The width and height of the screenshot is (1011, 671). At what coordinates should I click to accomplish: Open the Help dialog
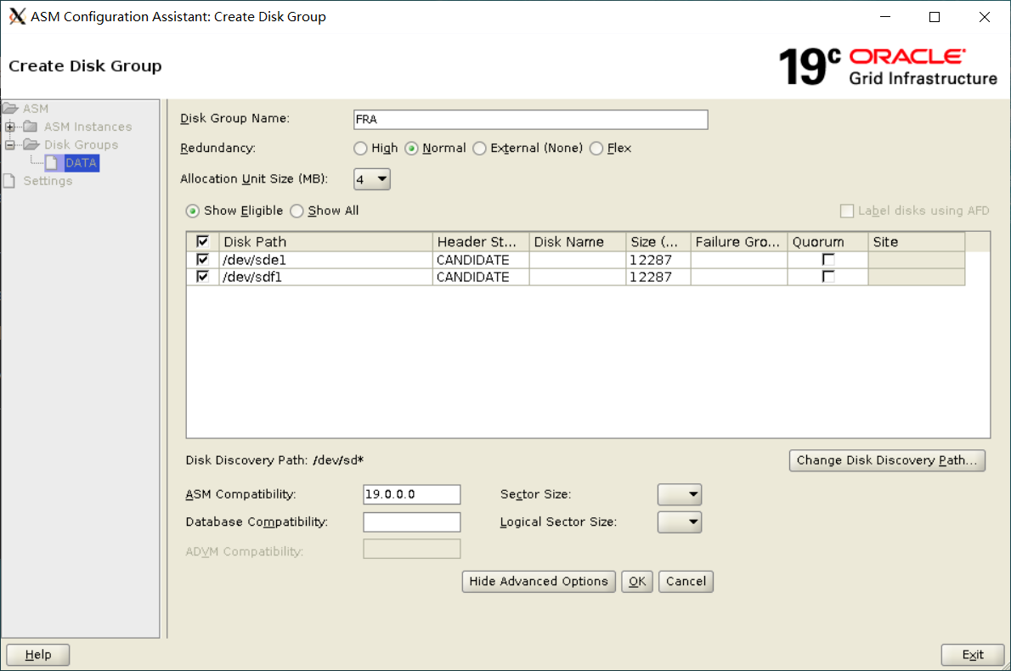(37, 654)
